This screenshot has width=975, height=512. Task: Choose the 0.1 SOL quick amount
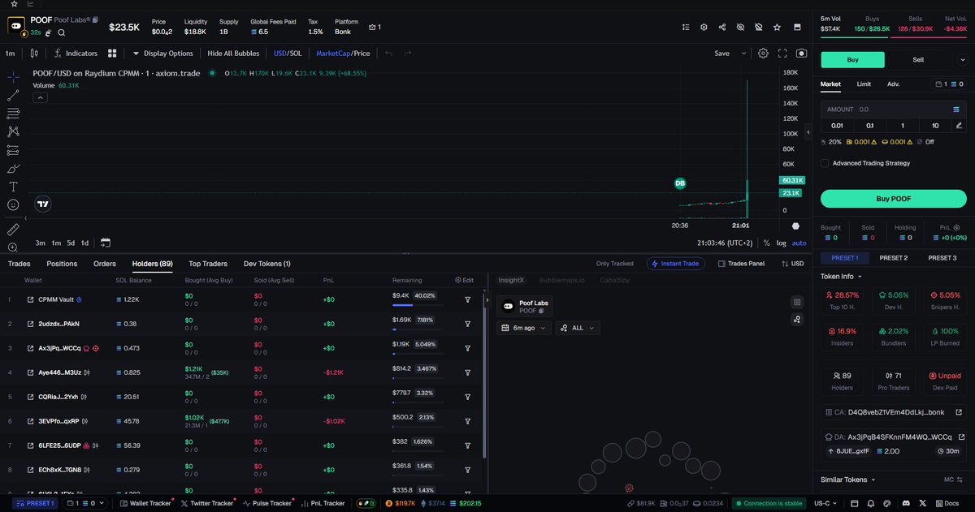pyautogui.click(x=869, y=126)
